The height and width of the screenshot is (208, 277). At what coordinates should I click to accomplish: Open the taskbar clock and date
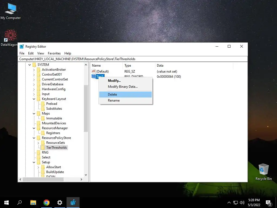click(x=254, y=203)
